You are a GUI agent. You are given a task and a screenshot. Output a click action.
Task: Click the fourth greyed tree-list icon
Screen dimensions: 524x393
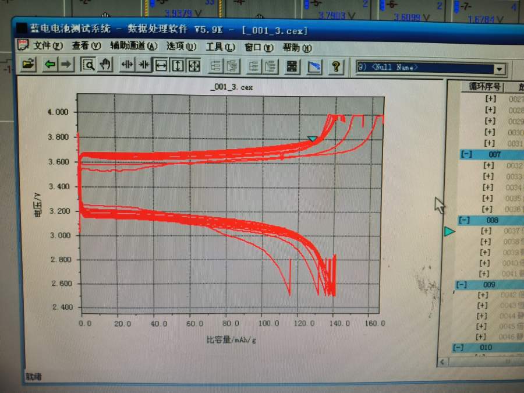[x=271, y=67]
